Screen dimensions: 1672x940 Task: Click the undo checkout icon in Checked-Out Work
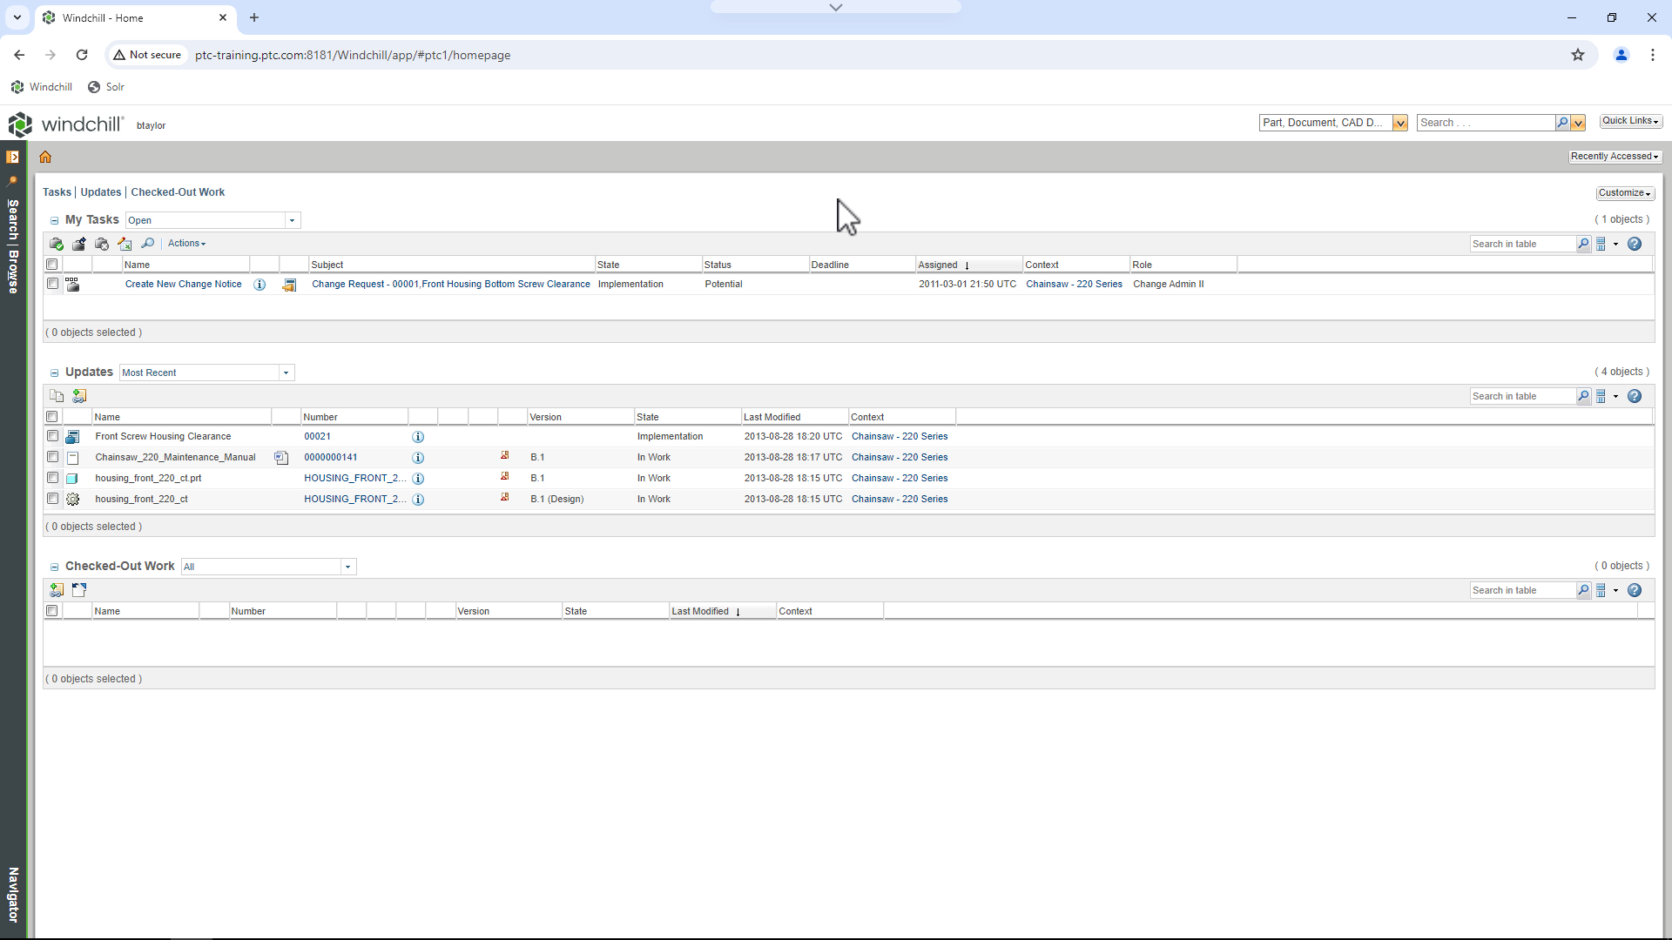tap(79, 590)
